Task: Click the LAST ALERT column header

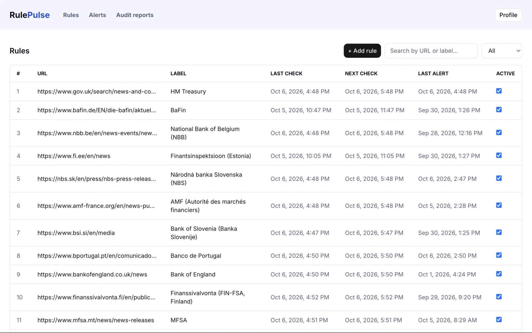Action: click(433, 73)
